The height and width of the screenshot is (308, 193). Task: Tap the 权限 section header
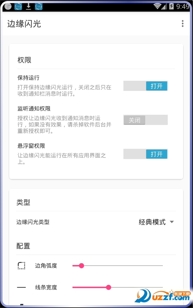pyautogui.click(x=24, y=60)
